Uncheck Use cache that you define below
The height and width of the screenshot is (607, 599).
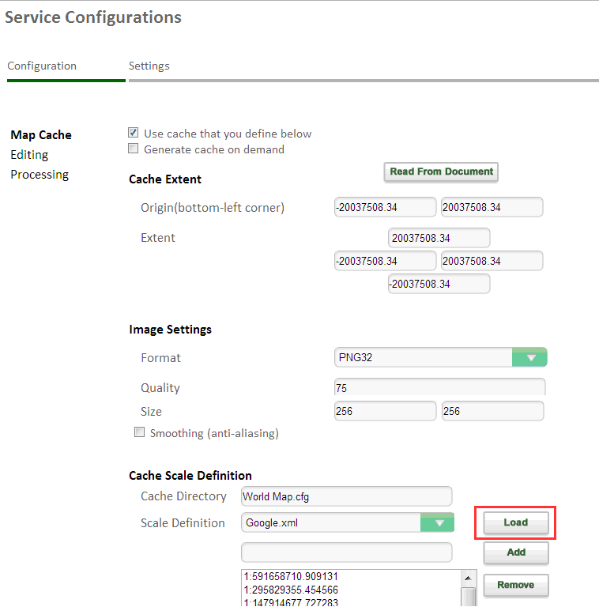pyautogui.click(x=134, y=134)
